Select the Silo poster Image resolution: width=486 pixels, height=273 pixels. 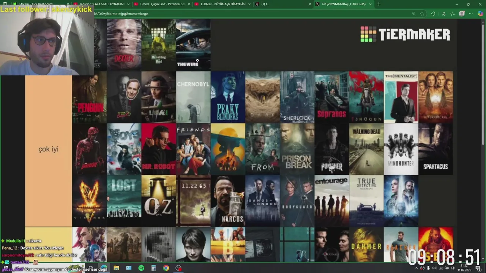point(228,149)
